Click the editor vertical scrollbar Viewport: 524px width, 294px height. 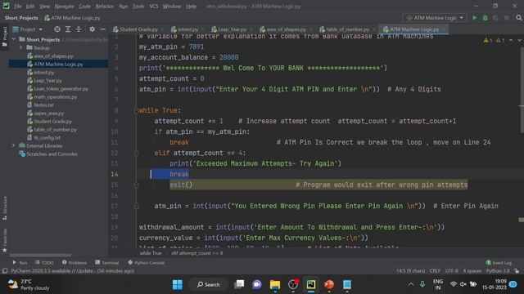(x=522, y=89)
